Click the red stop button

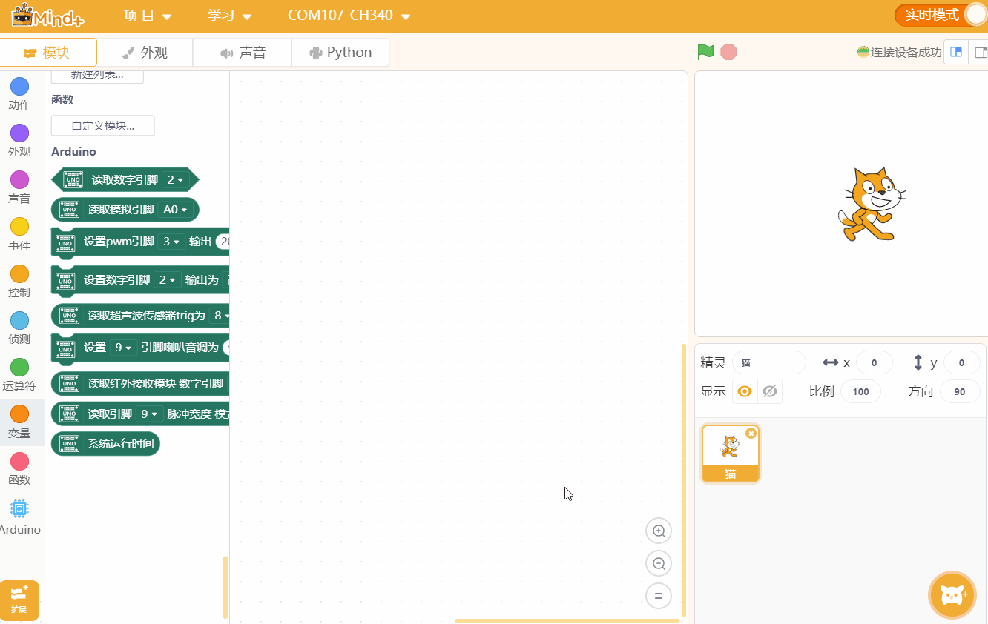(x=729, y=52)
